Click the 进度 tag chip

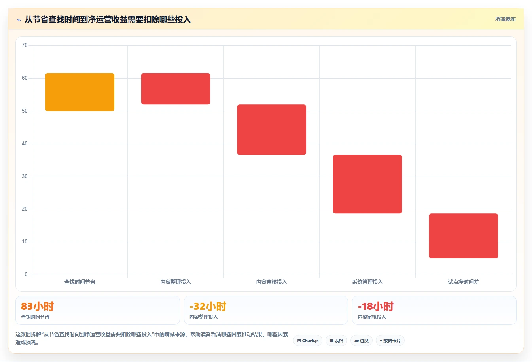point(362,341)
